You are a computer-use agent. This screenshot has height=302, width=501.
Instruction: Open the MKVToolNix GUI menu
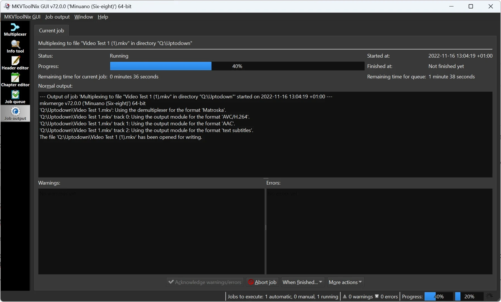pyautogui.click(x=22, y=17)
